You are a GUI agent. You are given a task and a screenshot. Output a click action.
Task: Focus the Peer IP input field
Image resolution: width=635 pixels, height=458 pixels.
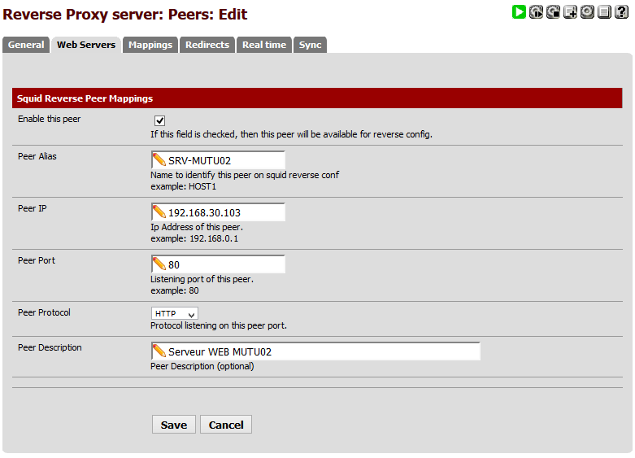pos(218,212)
